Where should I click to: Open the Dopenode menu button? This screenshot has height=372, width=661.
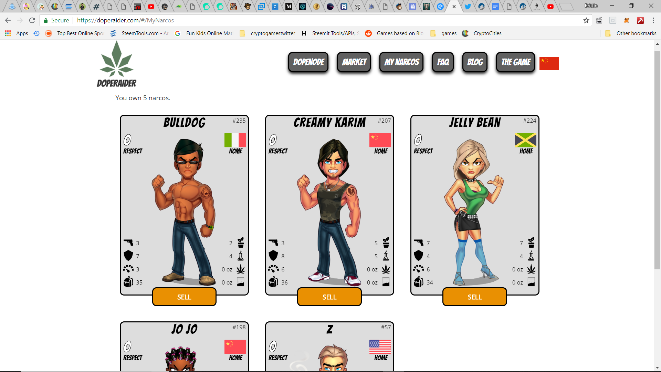pos(308,62)
